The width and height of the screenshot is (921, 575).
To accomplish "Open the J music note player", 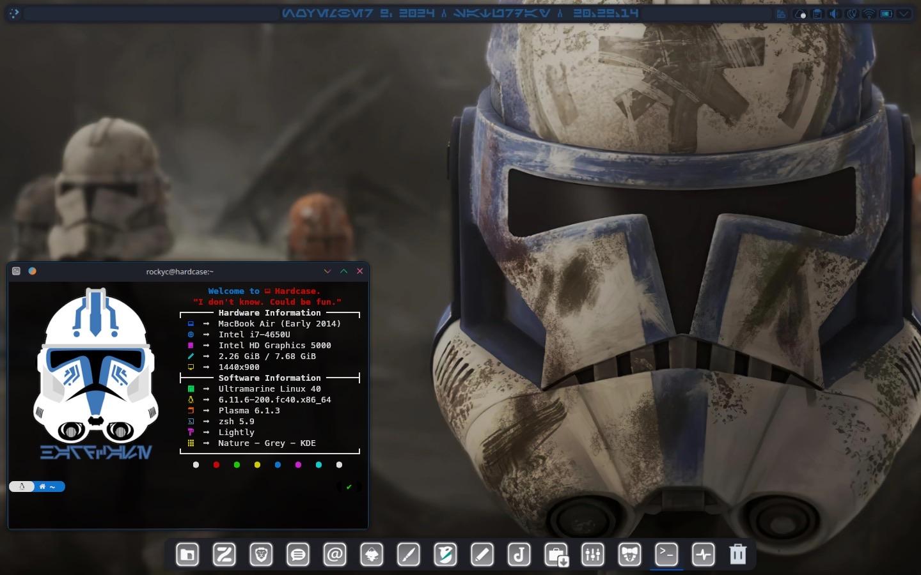I will pyautogui.click(x=519, y=555).
